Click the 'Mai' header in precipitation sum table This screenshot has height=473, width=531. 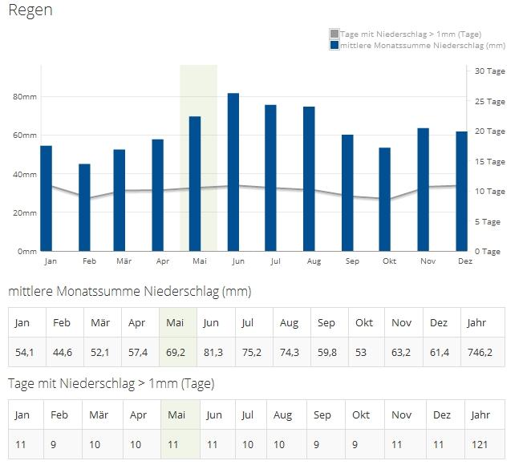[176, 322]
